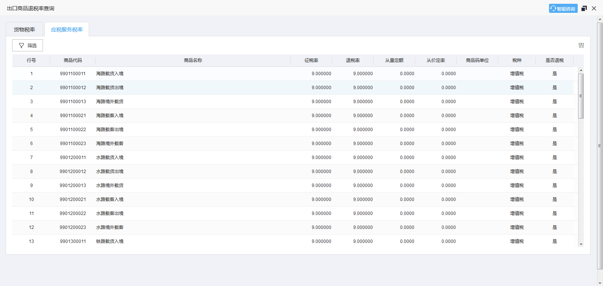Click the 商品名称 column header

point(193,60)
